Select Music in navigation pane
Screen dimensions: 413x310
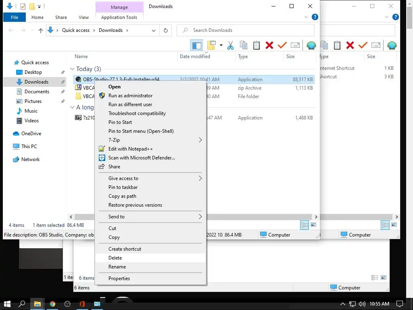[31, 111]
